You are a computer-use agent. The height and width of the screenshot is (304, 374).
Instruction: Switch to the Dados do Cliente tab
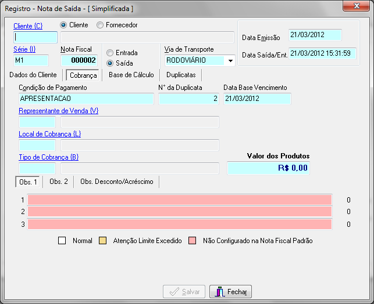click(33, 75)
